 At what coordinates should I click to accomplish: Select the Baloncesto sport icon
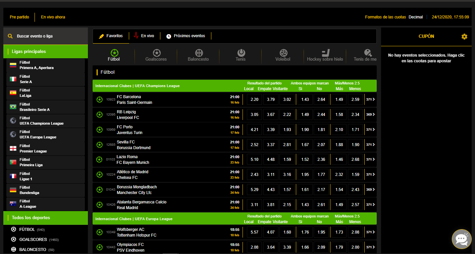(x=199, y=53)
